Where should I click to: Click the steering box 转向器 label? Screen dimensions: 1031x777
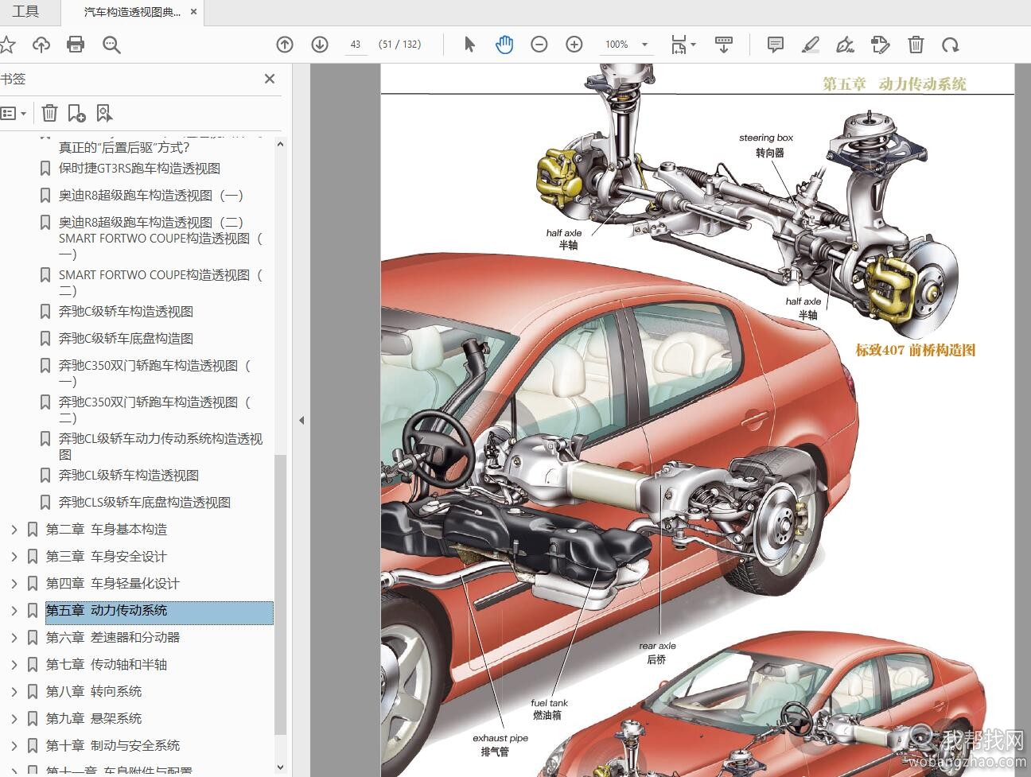(x=767, y=146)
